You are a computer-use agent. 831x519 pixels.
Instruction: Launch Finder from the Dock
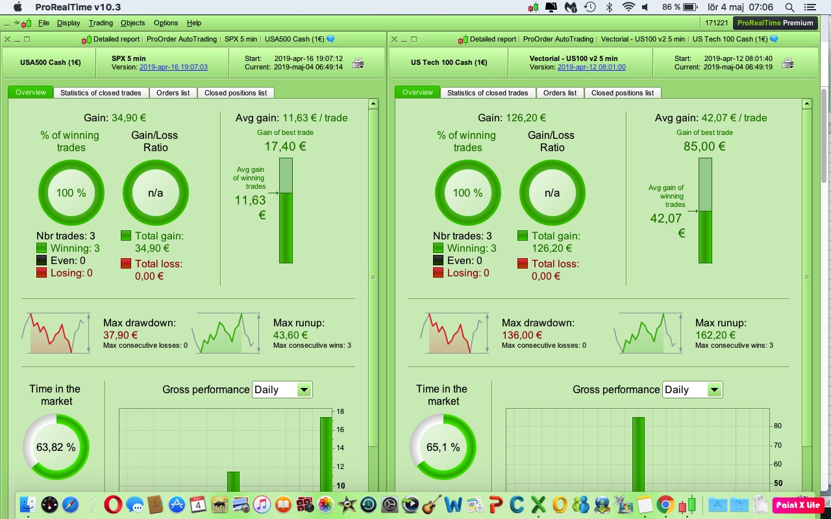(28, 504)
